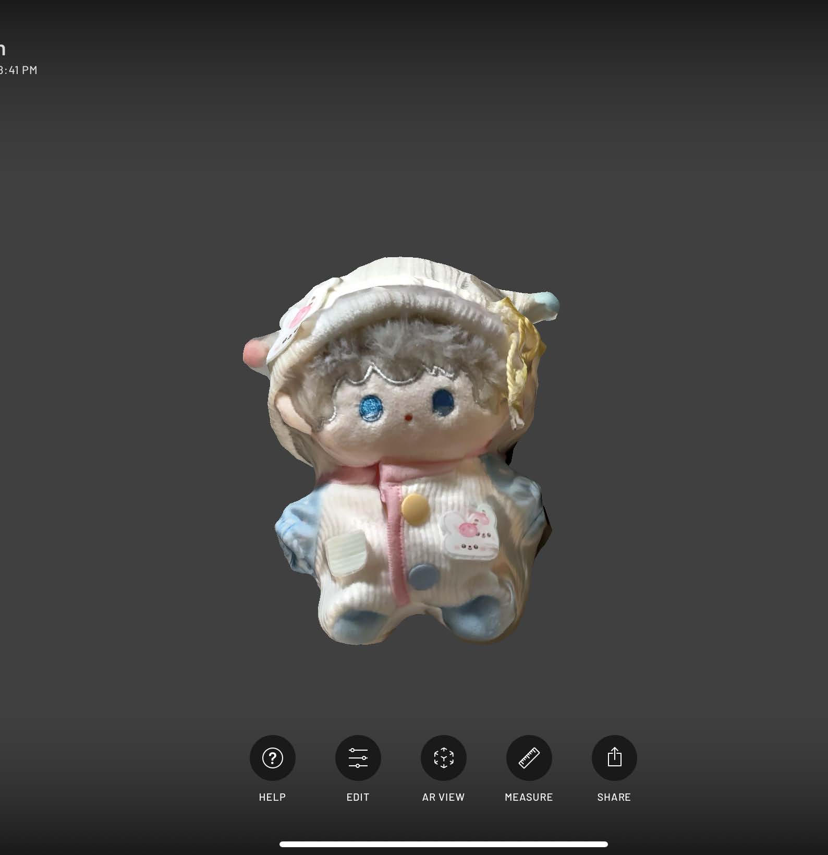Open the Help question mark icon

[272, 757]
